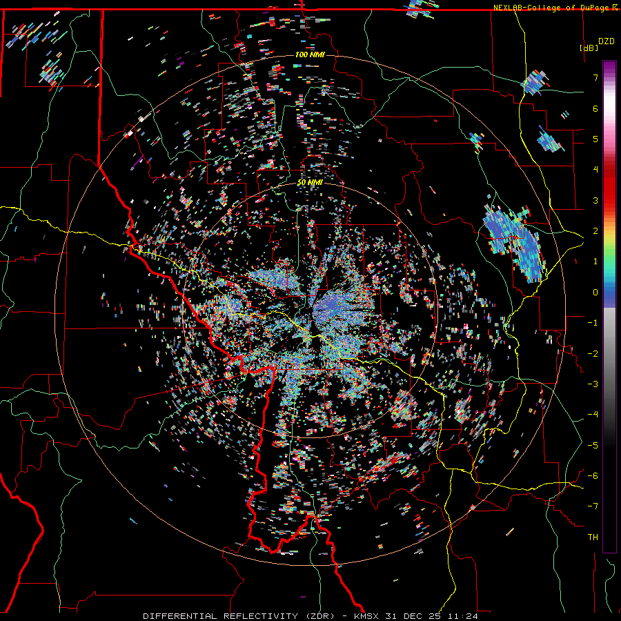Click the "-3" scale value
Image resolution: width=621 pixels, height=621 pixels.
coord(593,384)
